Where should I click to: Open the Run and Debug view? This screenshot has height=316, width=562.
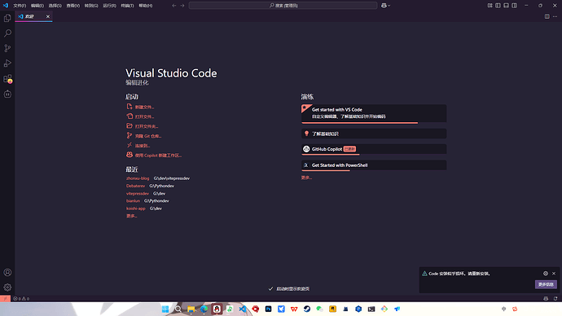click(7, 63)
